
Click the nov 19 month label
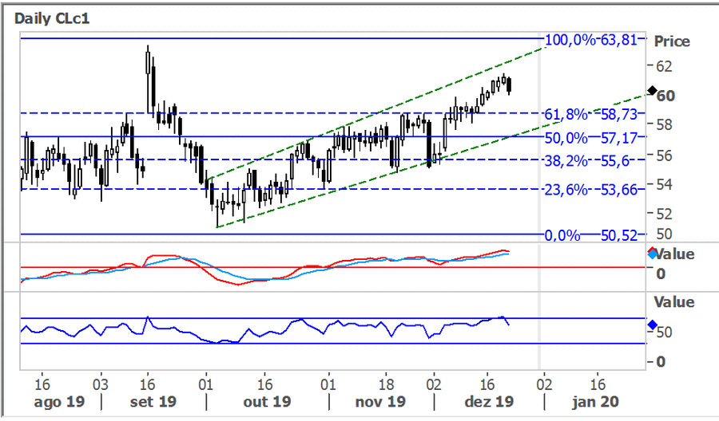380,402
